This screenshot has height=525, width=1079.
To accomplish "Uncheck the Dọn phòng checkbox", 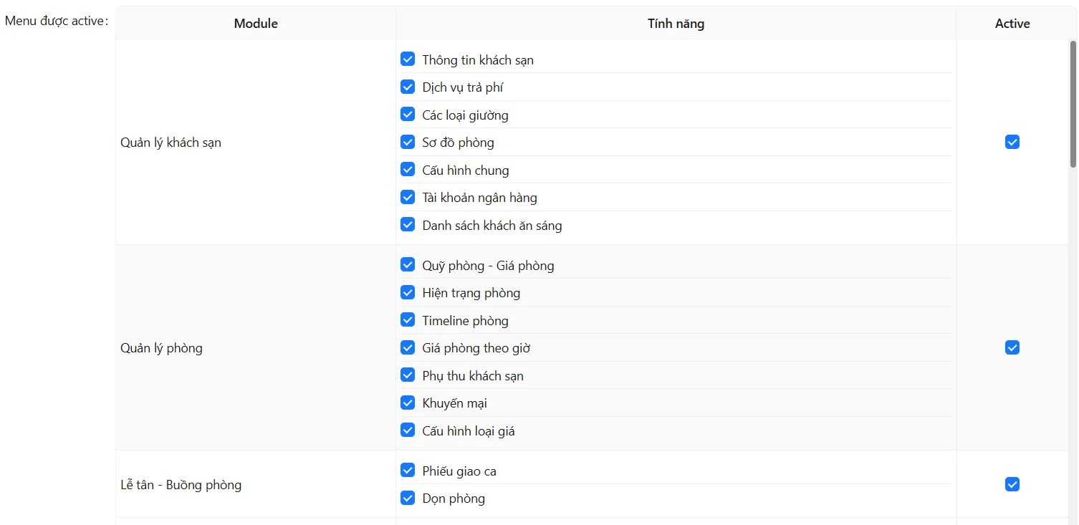I will tap(408, 498).
